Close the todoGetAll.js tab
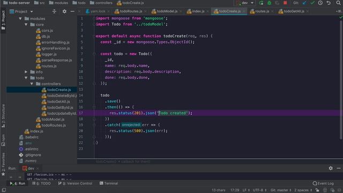This screenshot has height=193, width=343. [307, 11]
